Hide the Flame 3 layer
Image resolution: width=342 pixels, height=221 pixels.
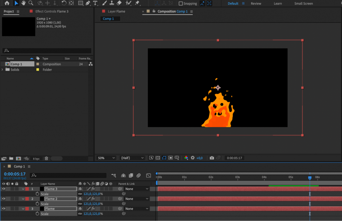coord(3,189)
